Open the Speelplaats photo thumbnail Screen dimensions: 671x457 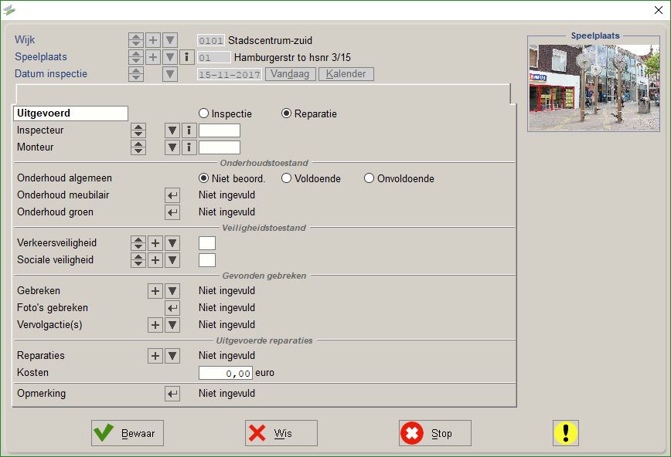tap(594, 88)
